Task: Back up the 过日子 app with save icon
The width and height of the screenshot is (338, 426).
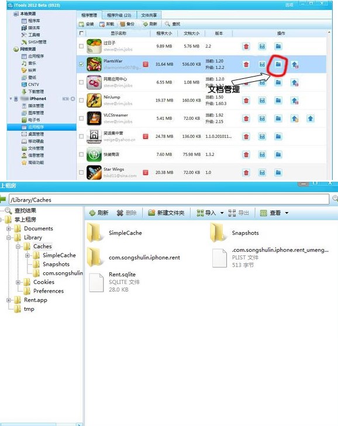Action: tap(262, 47)
